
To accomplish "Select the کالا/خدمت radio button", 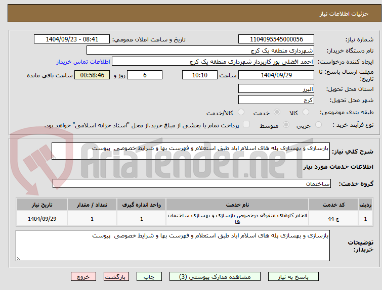I will [241, 112].
